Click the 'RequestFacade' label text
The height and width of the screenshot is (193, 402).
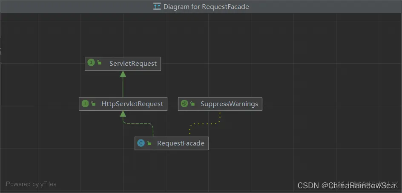coord(181,143)
